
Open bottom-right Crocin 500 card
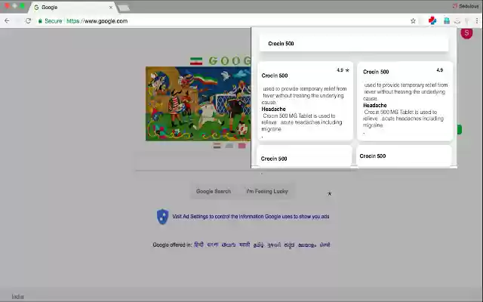[405, 156]
